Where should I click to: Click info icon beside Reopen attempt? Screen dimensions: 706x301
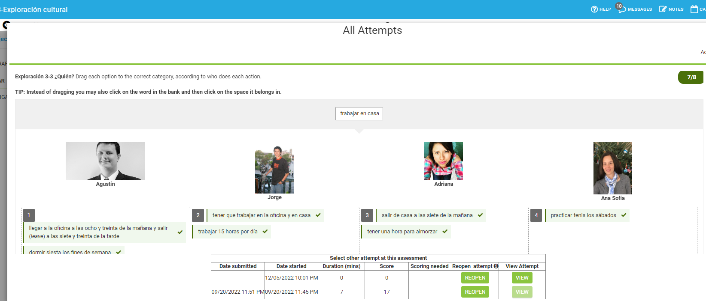[x=496, y=266]
